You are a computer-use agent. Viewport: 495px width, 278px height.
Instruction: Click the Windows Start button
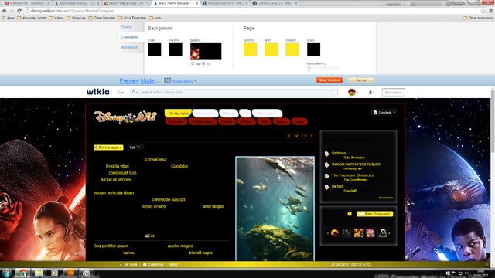[7, 273]
